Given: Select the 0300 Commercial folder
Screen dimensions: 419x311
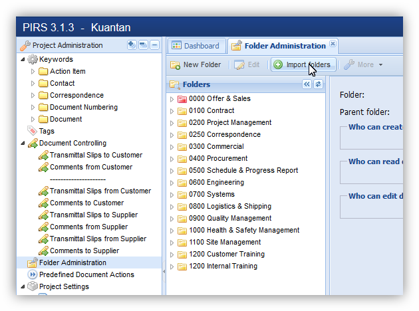Looking at the screenshot, I should [216, 146].
